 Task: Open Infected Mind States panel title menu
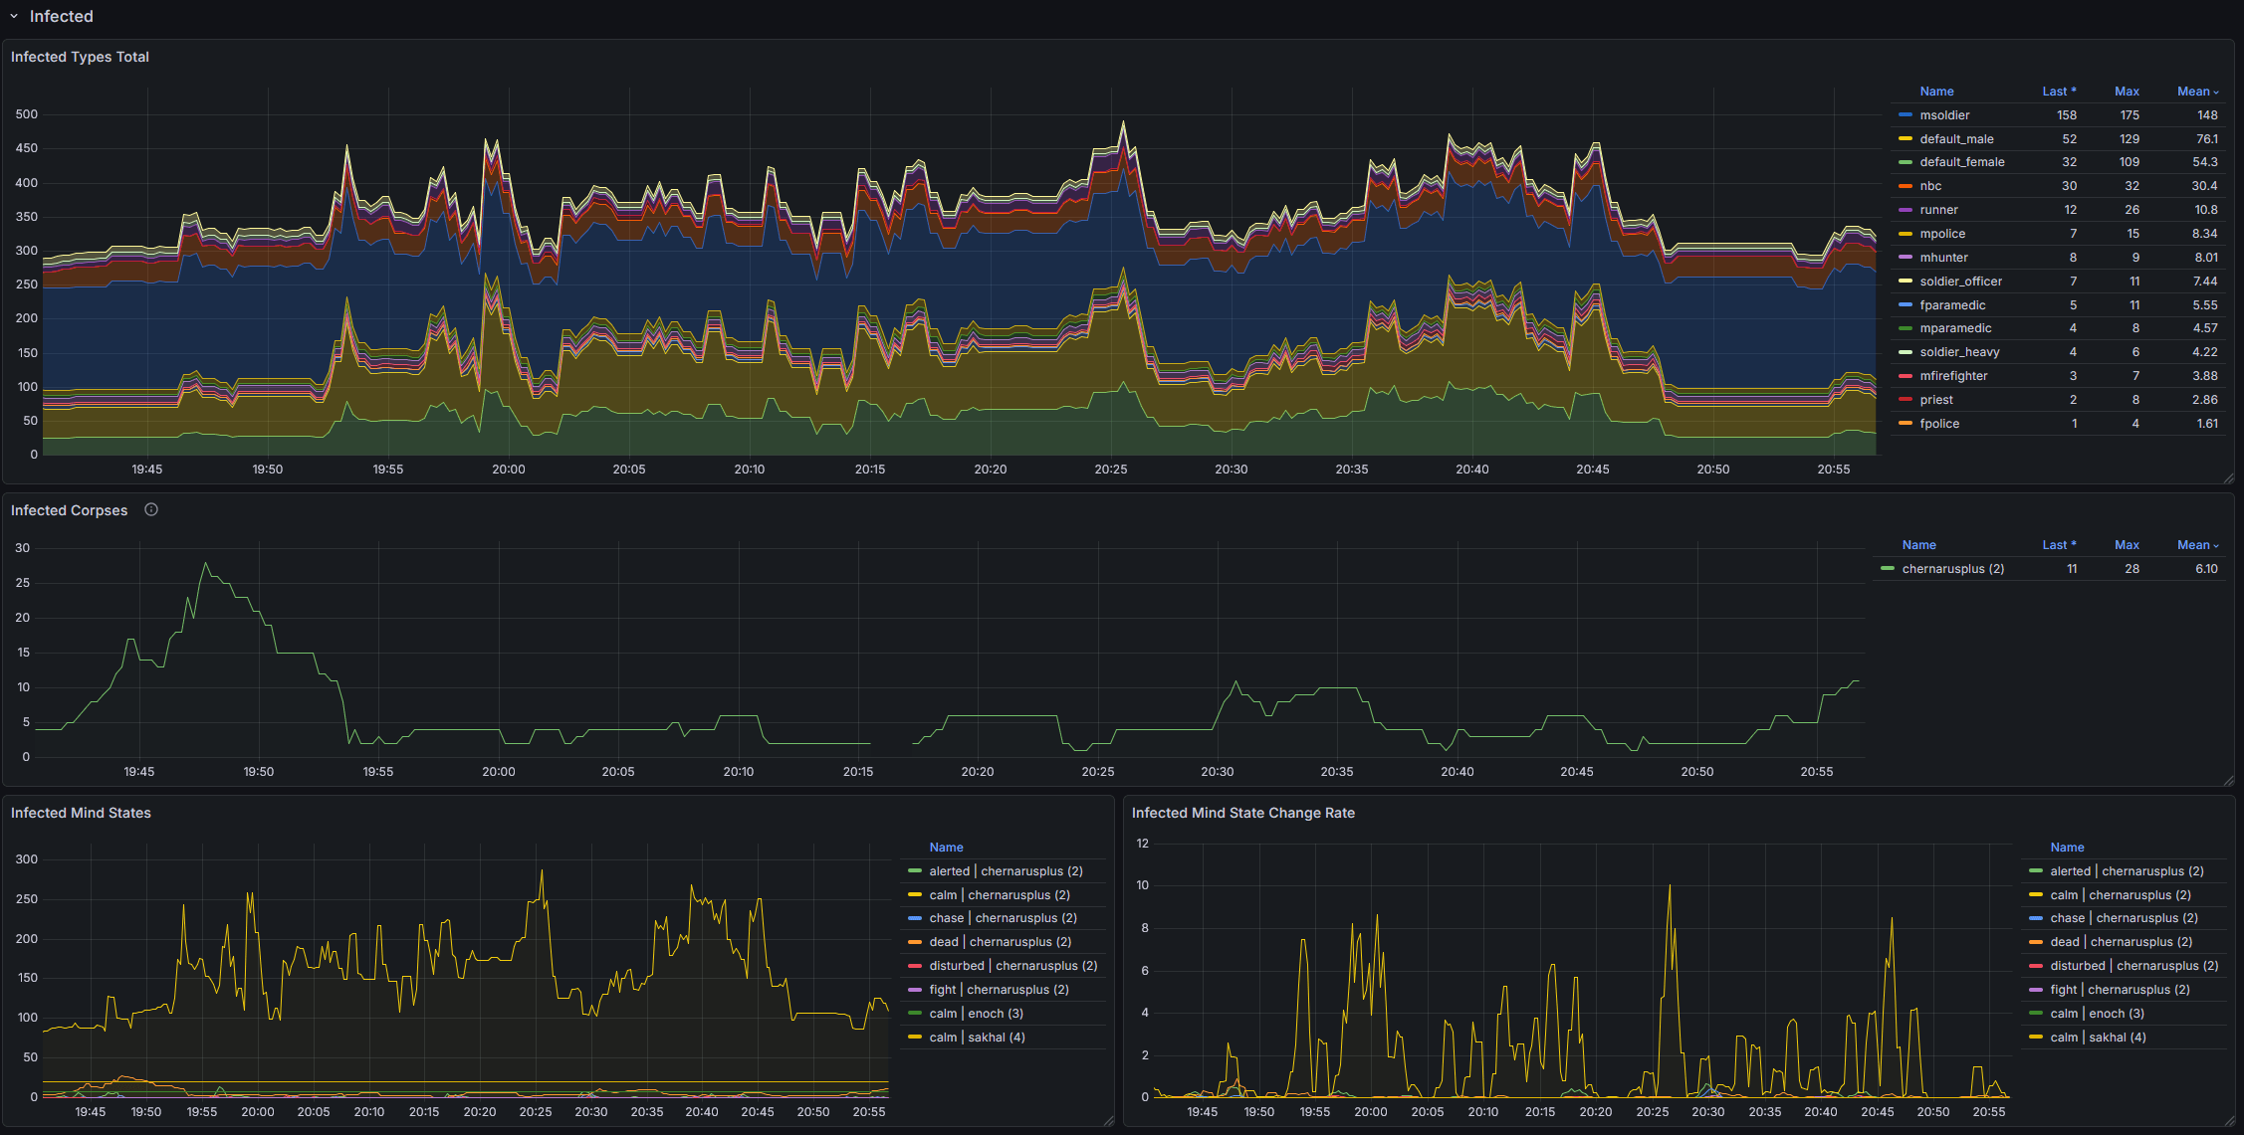click(81, 813)
